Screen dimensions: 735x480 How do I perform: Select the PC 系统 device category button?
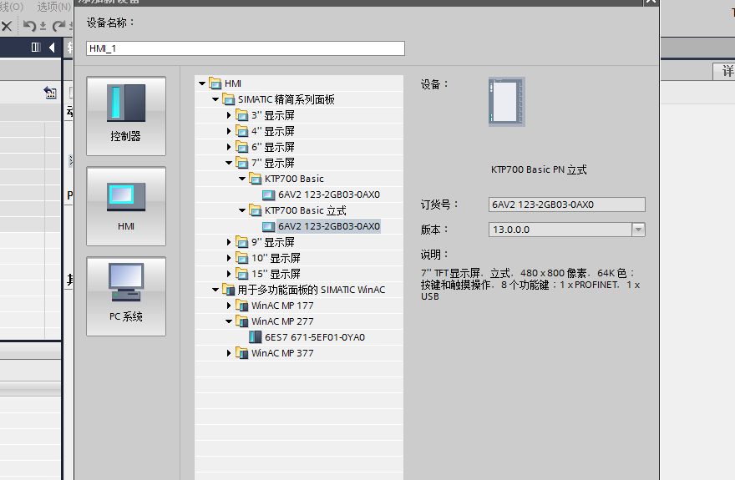pyautogui.click(x=126, y=296)
